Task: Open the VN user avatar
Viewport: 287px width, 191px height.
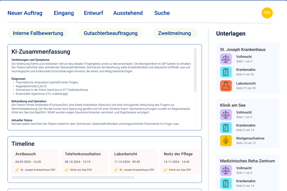Action: pos(267,13)
